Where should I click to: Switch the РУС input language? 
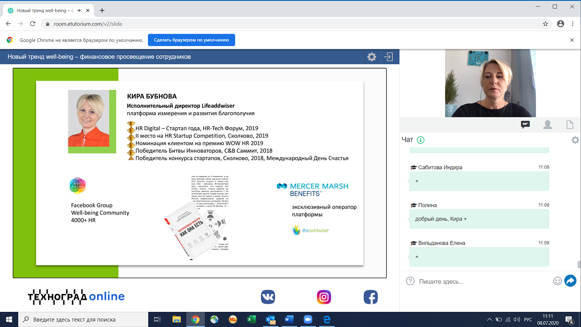click(x=528, y=320)
